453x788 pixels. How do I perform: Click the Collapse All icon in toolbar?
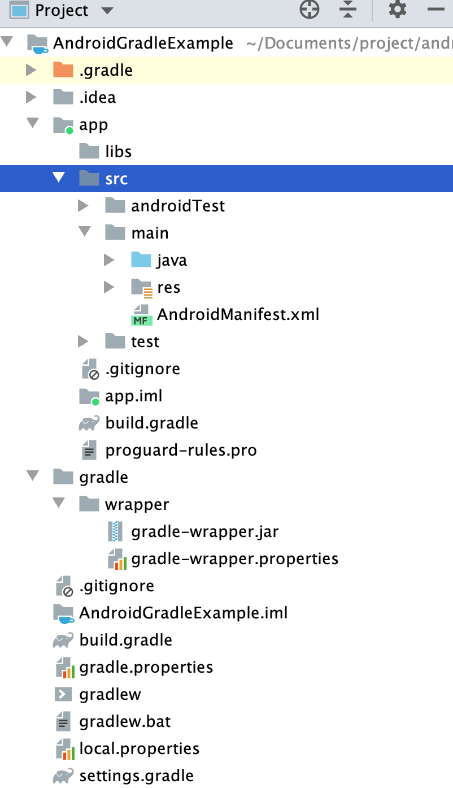click(347, 10)
